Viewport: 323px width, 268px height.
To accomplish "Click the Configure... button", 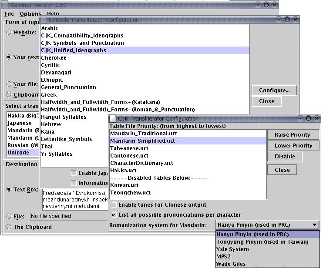I will [274, 90].
